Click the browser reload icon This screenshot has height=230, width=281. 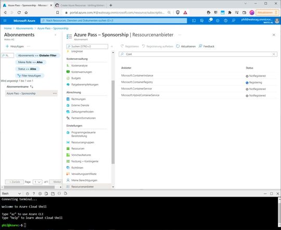(19, 12)
